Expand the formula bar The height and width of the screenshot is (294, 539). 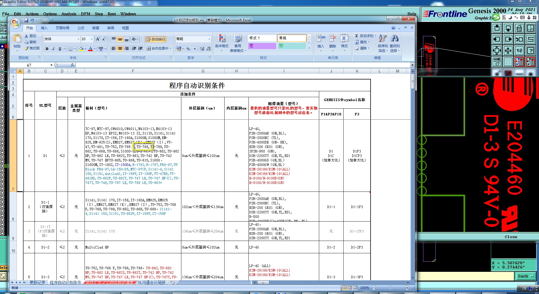(x=412, y=65)
